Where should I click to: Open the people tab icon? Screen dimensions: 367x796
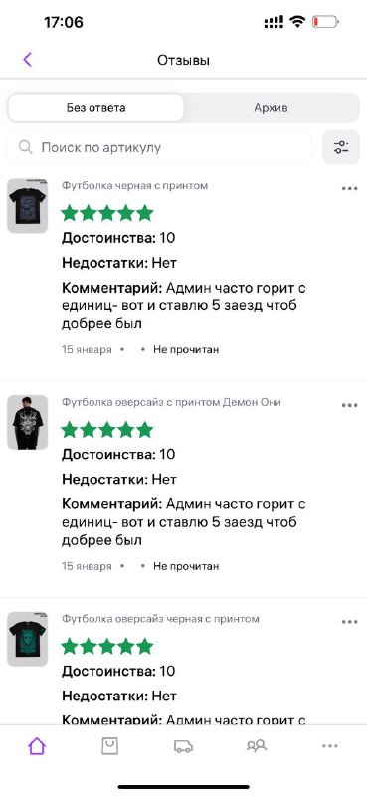point(257,745)
